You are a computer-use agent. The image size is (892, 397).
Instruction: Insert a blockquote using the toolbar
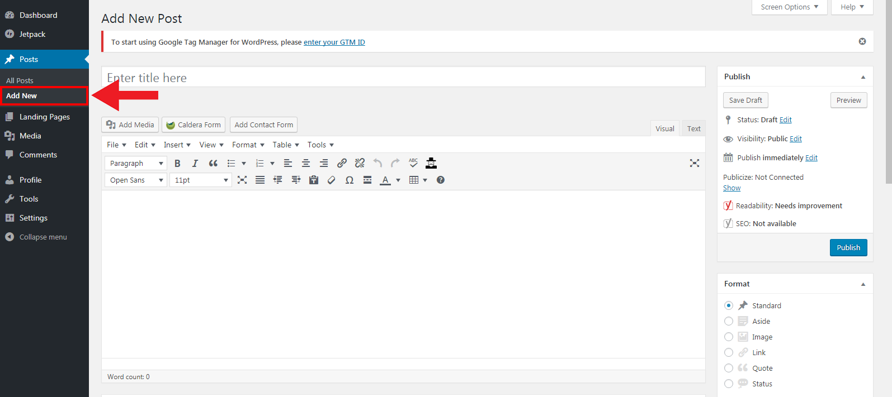[x=213, y=163]
